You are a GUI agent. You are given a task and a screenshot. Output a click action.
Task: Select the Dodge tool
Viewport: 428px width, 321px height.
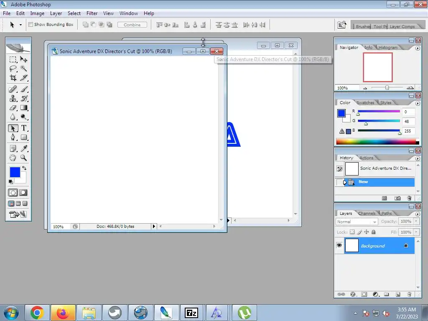[24, 117]
